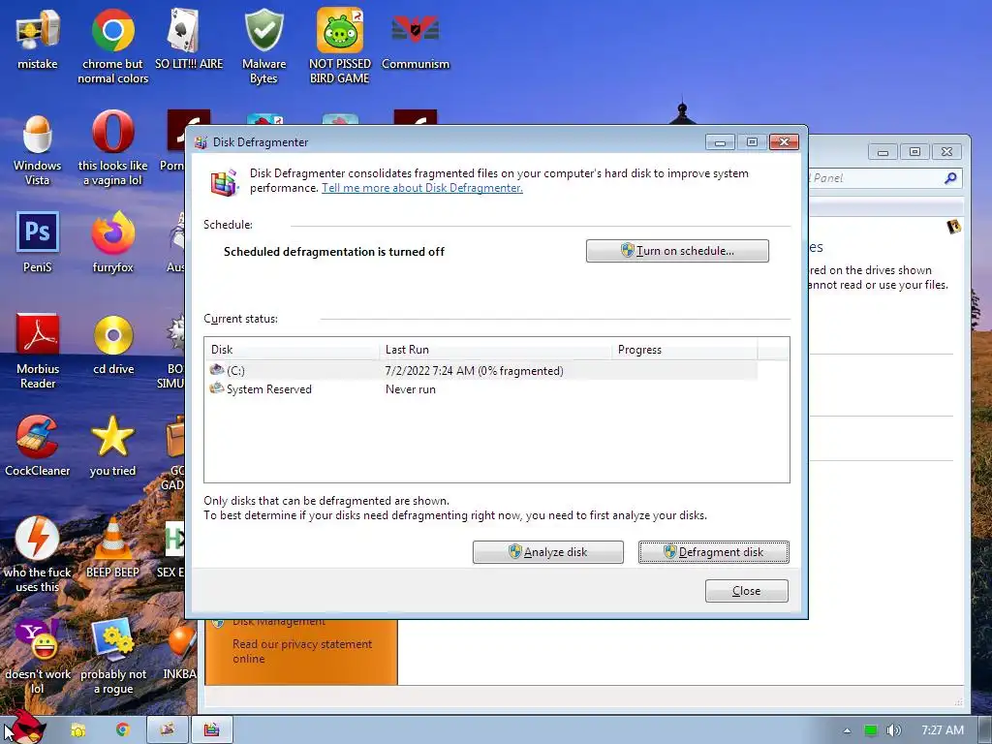Click the Never run status text
Screen dimensions: 992x744
[411, 389]
